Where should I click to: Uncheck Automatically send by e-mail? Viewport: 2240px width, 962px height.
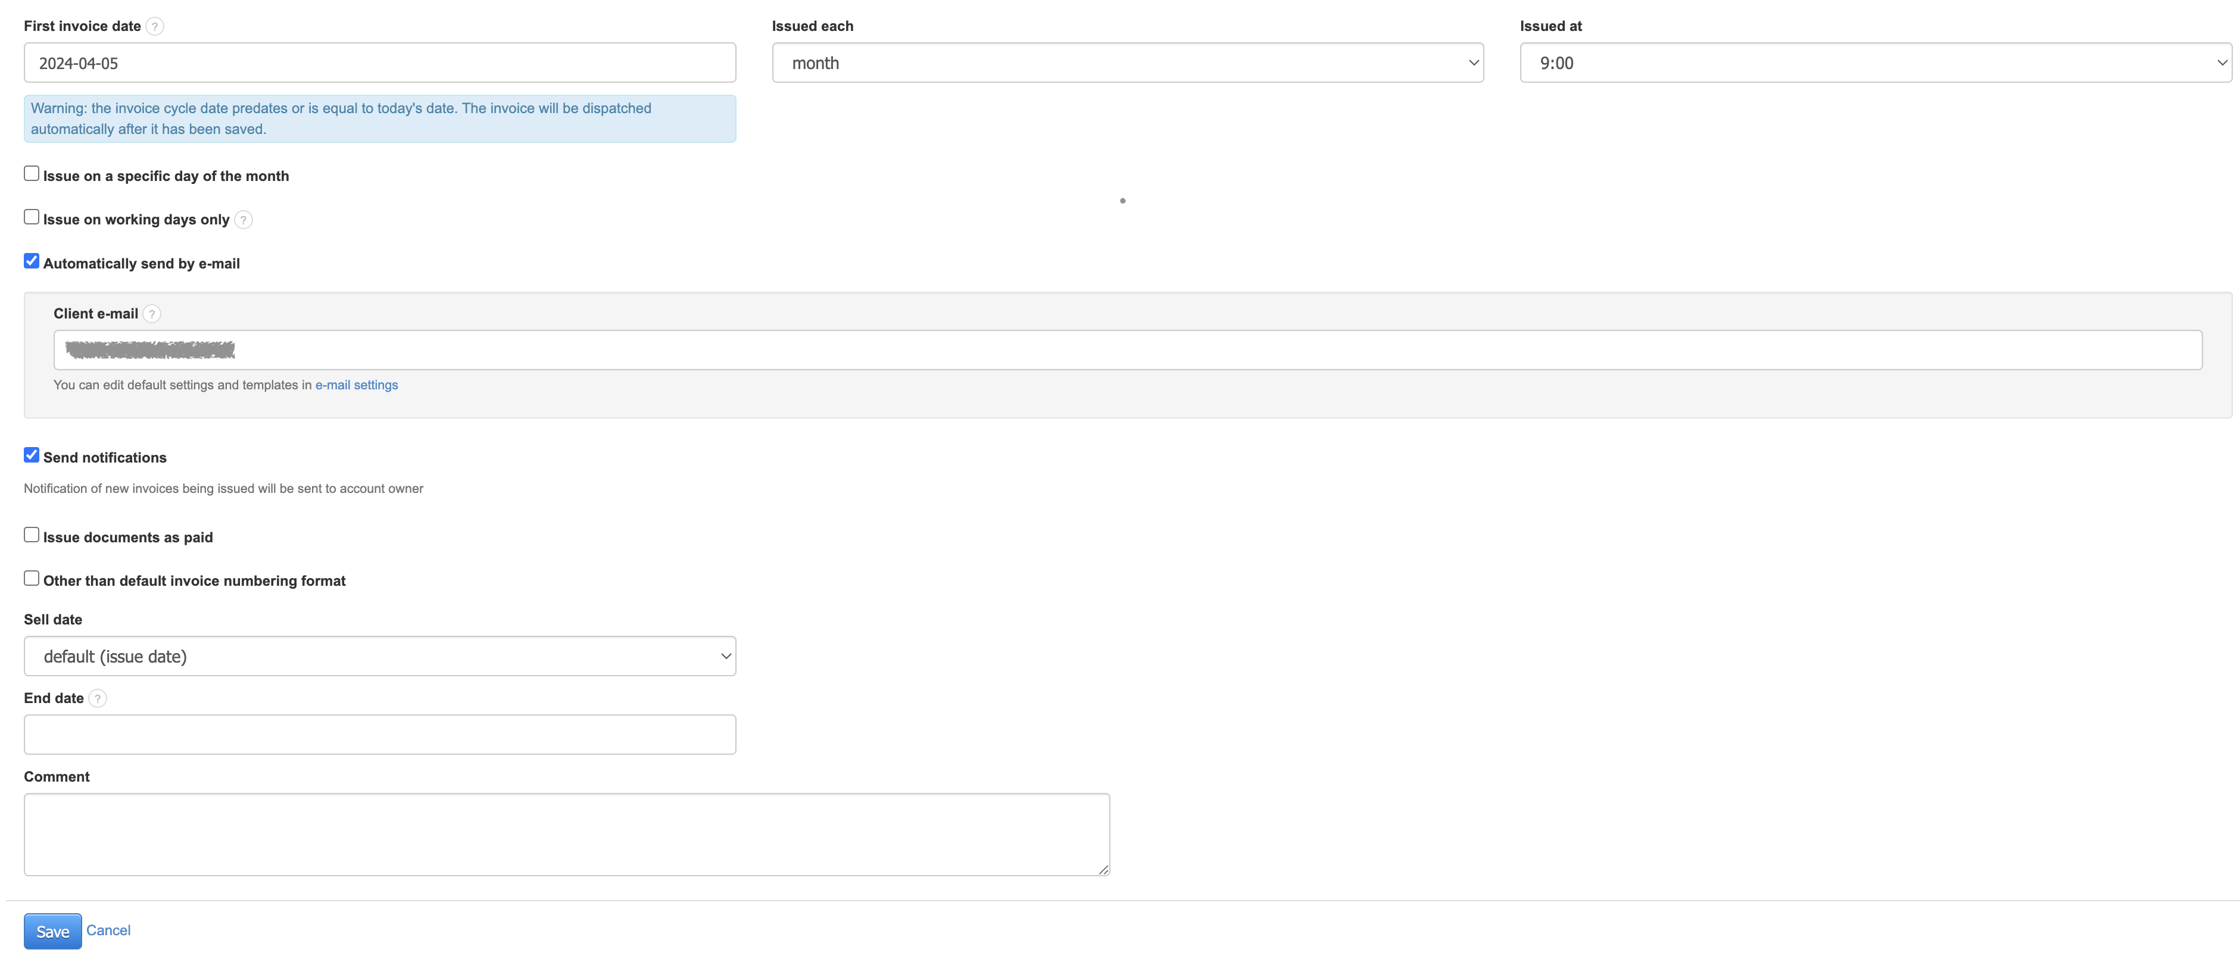32,261
